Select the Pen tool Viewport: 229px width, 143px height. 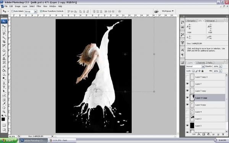click(x=4, y=83)
